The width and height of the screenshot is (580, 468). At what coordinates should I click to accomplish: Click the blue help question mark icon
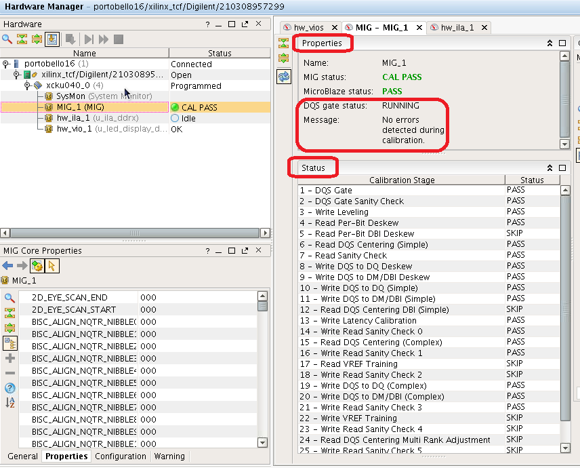pyautogui.click(x=10, y=388)
